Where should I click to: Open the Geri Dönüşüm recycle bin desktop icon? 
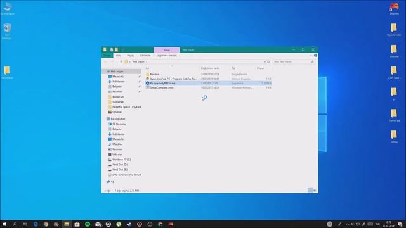click(7, 31)
